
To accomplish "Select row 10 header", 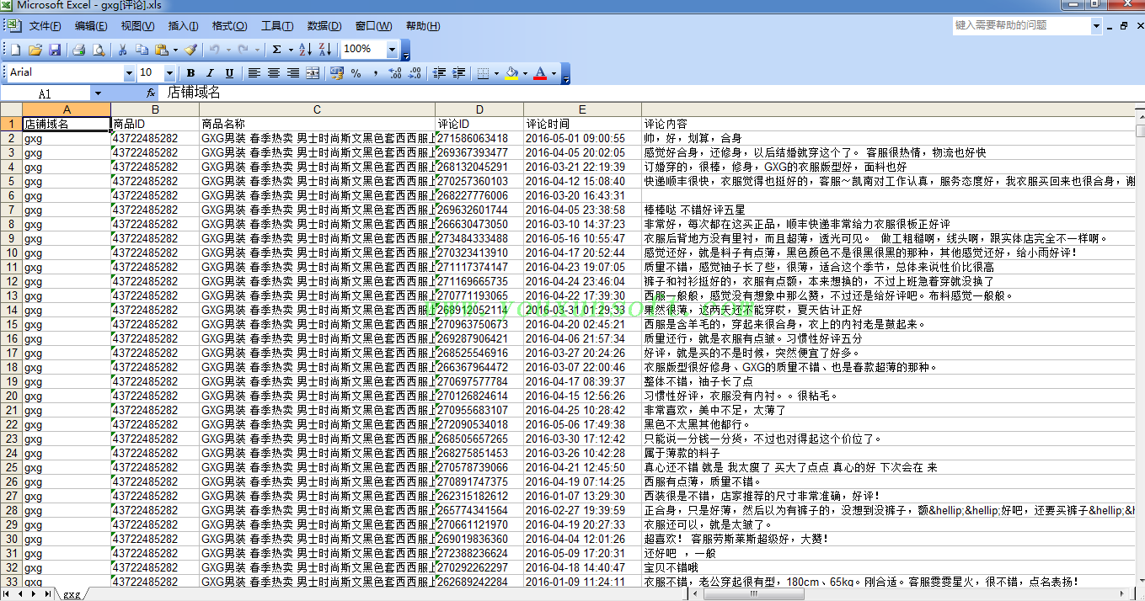I will pos(11,253).
